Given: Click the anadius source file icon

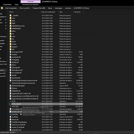Looking at the screenshot, I should coord(10,54).
